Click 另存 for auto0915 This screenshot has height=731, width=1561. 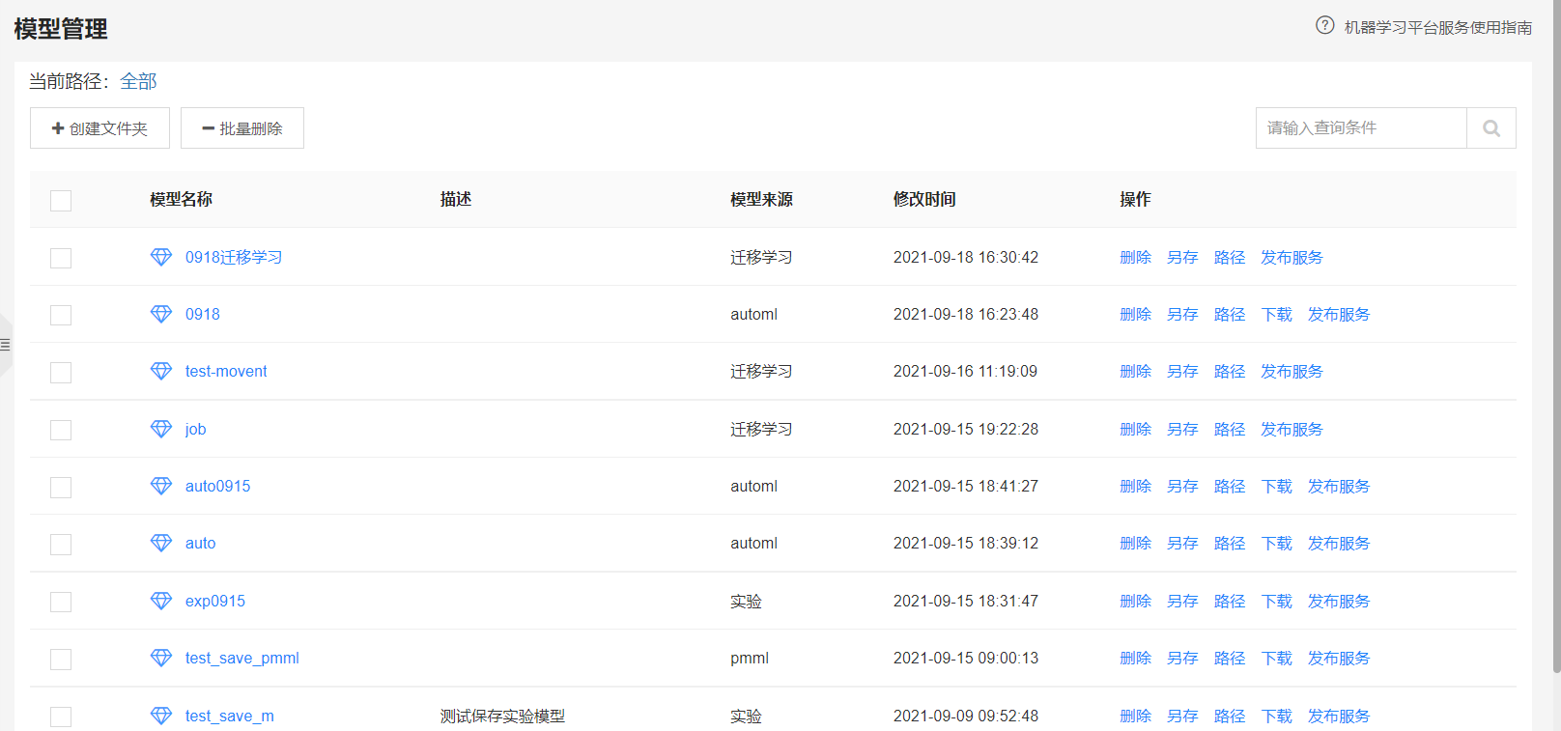1182,486
